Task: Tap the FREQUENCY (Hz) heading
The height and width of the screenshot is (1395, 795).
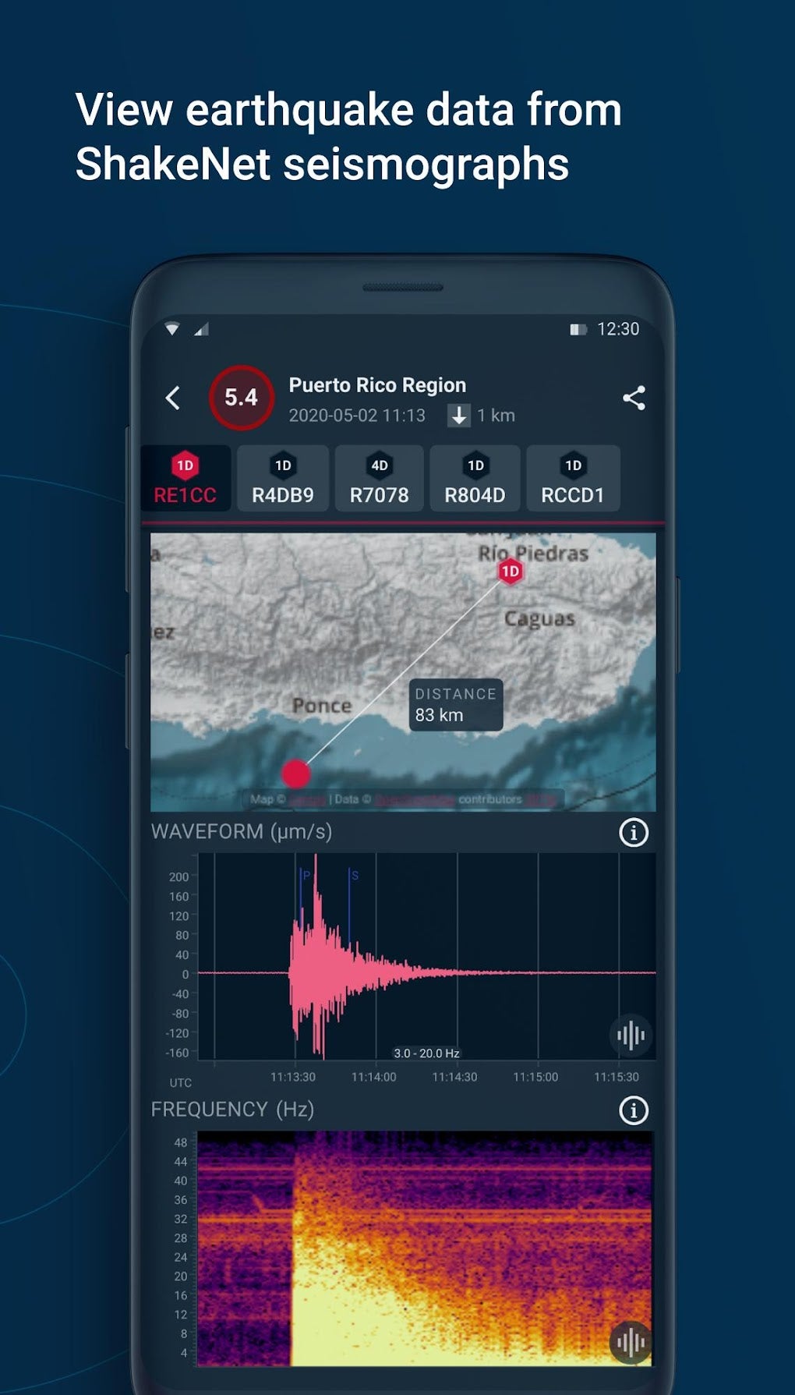Action: (232, 1110)
